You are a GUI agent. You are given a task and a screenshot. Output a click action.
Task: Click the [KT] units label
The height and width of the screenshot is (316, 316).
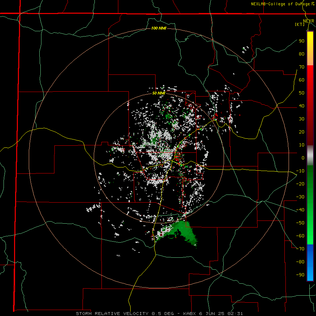[300, 24]
